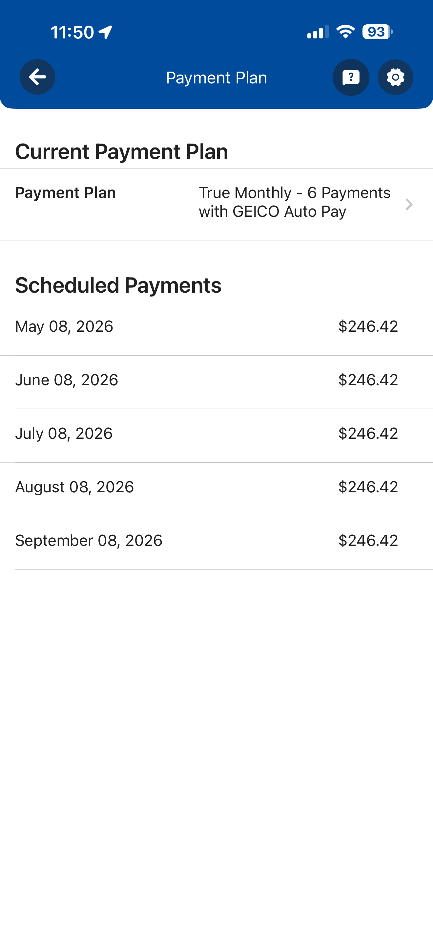
Task: Open the August 08, 2026 payment
Action: 216,489
